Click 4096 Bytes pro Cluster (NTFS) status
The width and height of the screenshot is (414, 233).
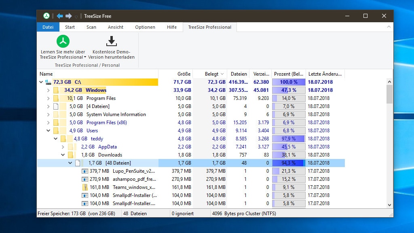pos(244,214)
